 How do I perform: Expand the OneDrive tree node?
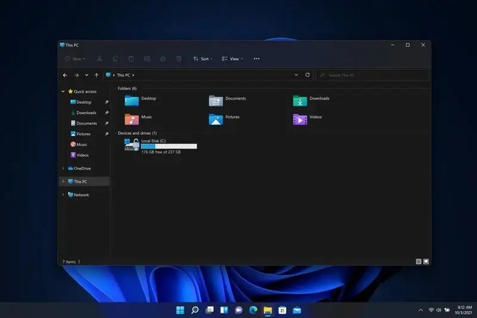tap(63, 168)
